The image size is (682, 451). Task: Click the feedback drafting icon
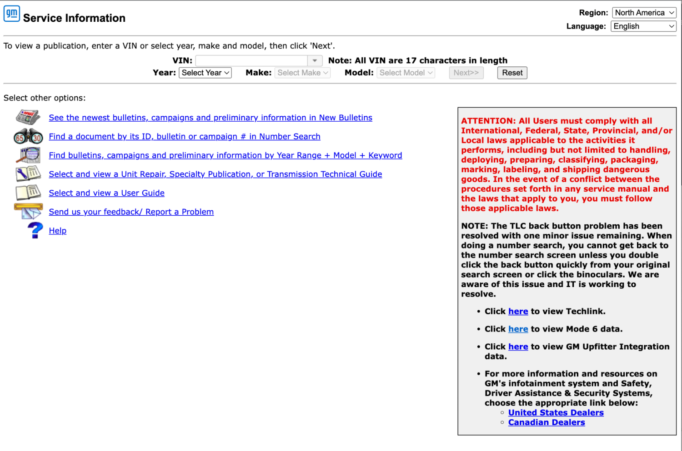[28, 211]
